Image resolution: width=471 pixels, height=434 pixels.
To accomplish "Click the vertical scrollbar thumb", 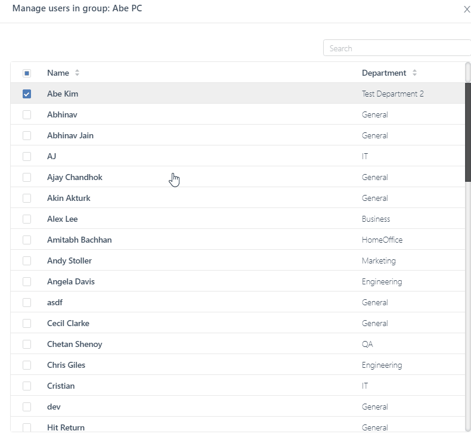I will click(467, 131).
